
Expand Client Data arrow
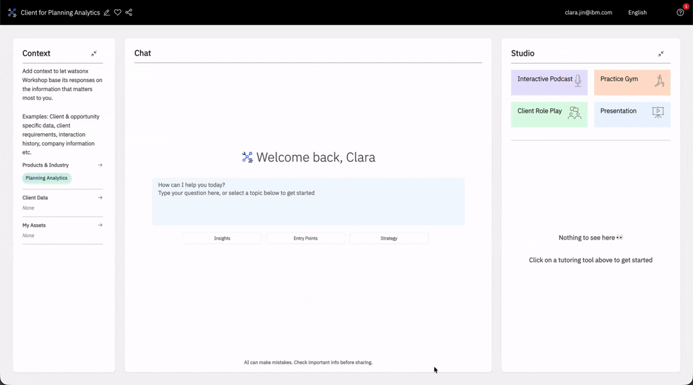click(x=100, y=197)
